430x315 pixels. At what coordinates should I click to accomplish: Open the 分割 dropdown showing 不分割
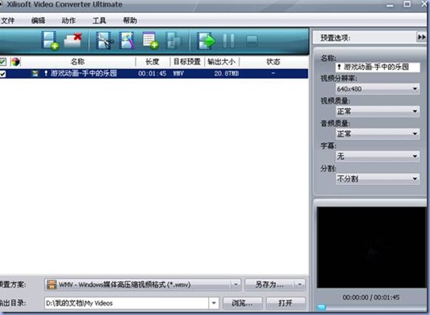click(x=377, y=178)
